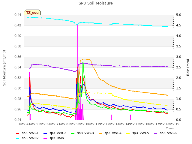192x144 pixels.
Task: Click the 0.28 left axis value
Action: tap(18, 99)
